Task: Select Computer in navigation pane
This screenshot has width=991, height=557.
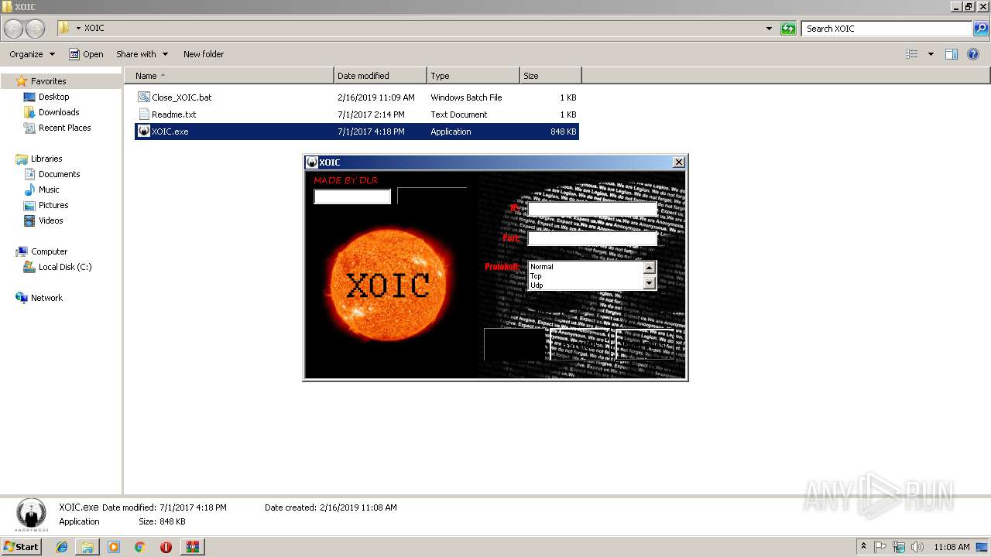Action: (49, 251)
